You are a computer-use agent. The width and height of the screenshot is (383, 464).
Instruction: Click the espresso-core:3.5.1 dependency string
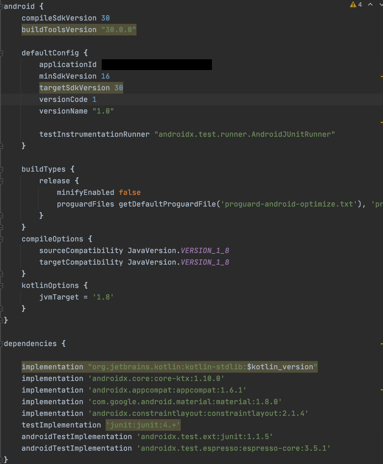point(234,448)
